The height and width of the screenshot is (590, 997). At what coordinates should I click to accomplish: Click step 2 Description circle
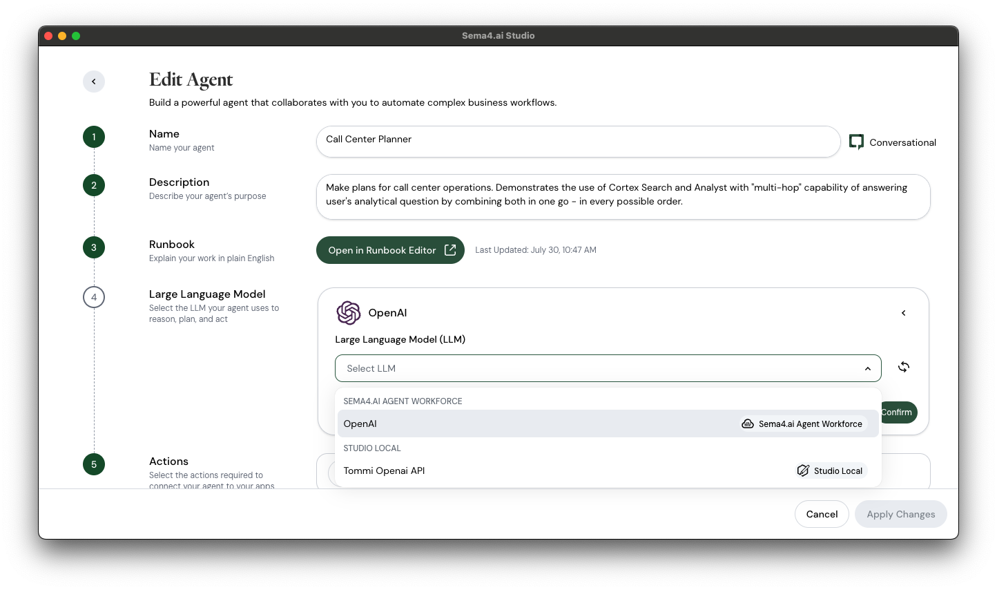94,185
